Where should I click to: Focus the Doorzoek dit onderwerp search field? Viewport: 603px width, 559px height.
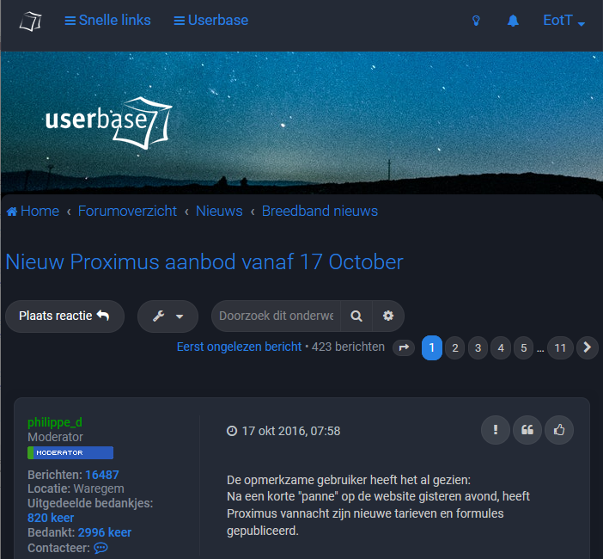point(276,316)
